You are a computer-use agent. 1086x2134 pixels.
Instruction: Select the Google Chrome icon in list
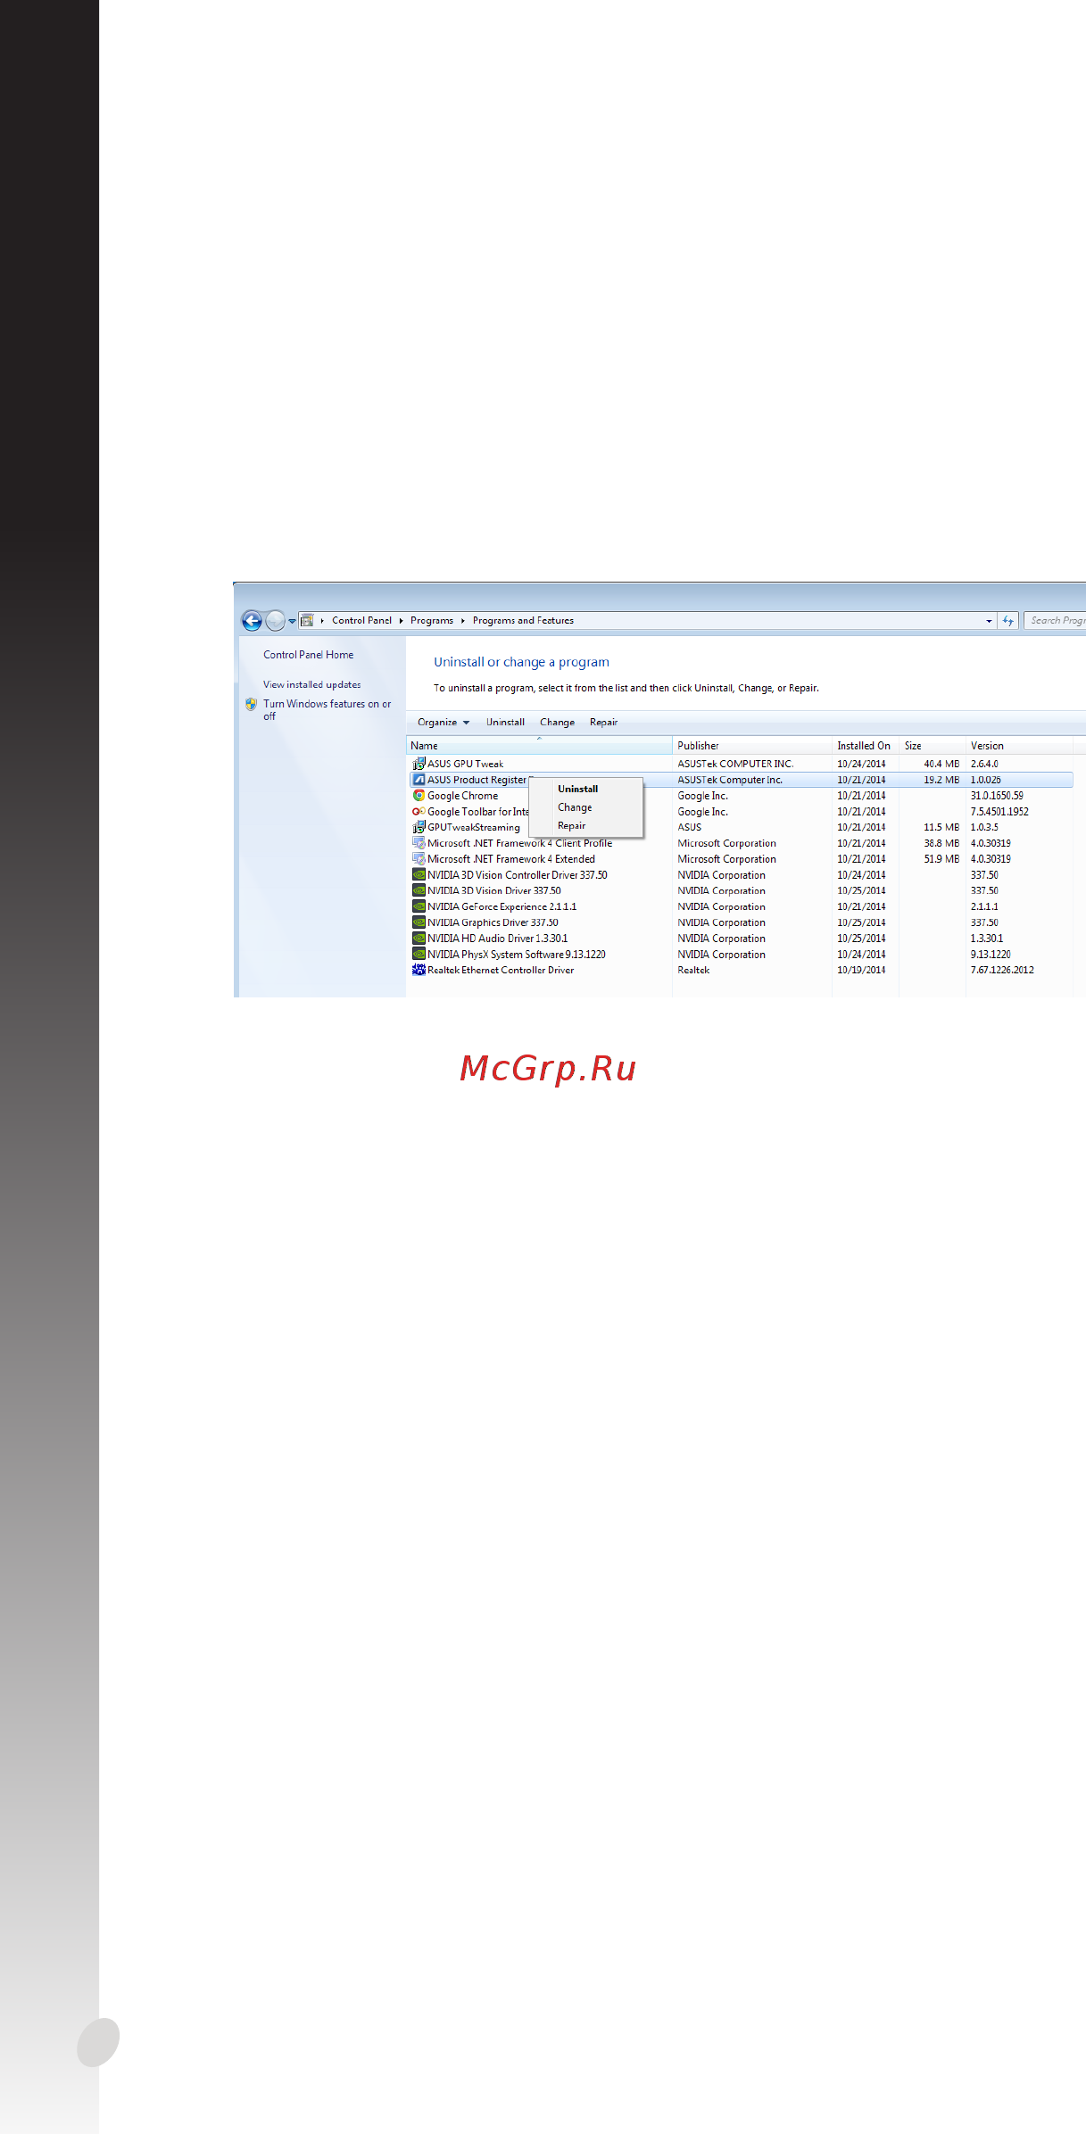pos(419,796)
